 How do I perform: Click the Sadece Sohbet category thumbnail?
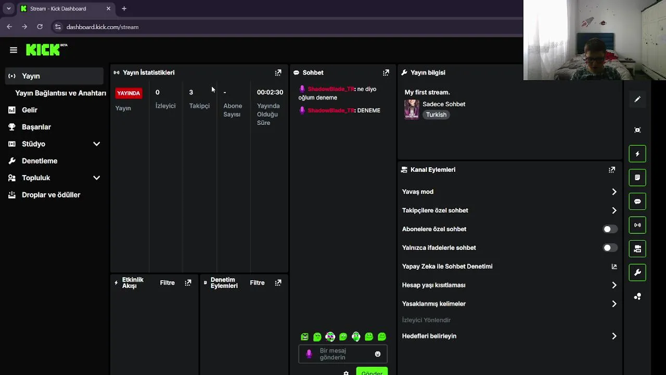coord(412,109)
